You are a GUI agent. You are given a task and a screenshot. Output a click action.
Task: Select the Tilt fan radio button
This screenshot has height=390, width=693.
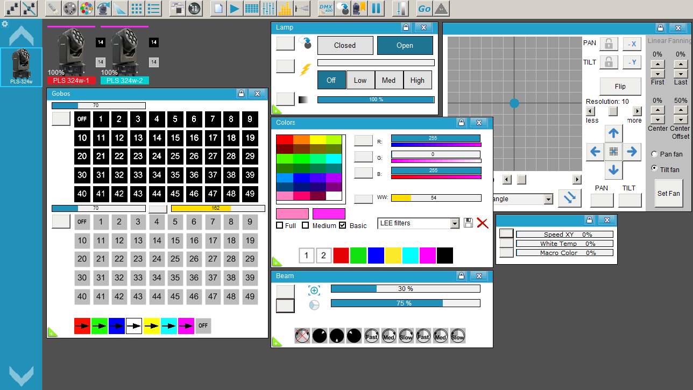pyautogui.click(x=654, y=168)
